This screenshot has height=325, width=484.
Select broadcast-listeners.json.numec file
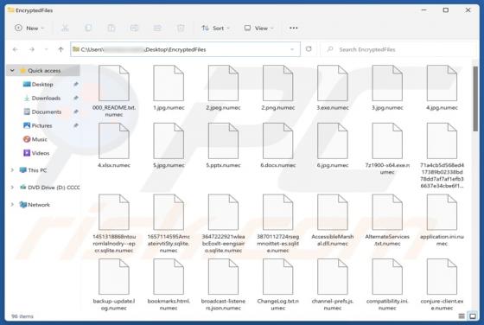point(223,284)
